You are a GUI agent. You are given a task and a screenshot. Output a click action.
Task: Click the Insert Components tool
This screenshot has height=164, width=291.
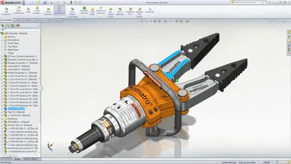19,11
